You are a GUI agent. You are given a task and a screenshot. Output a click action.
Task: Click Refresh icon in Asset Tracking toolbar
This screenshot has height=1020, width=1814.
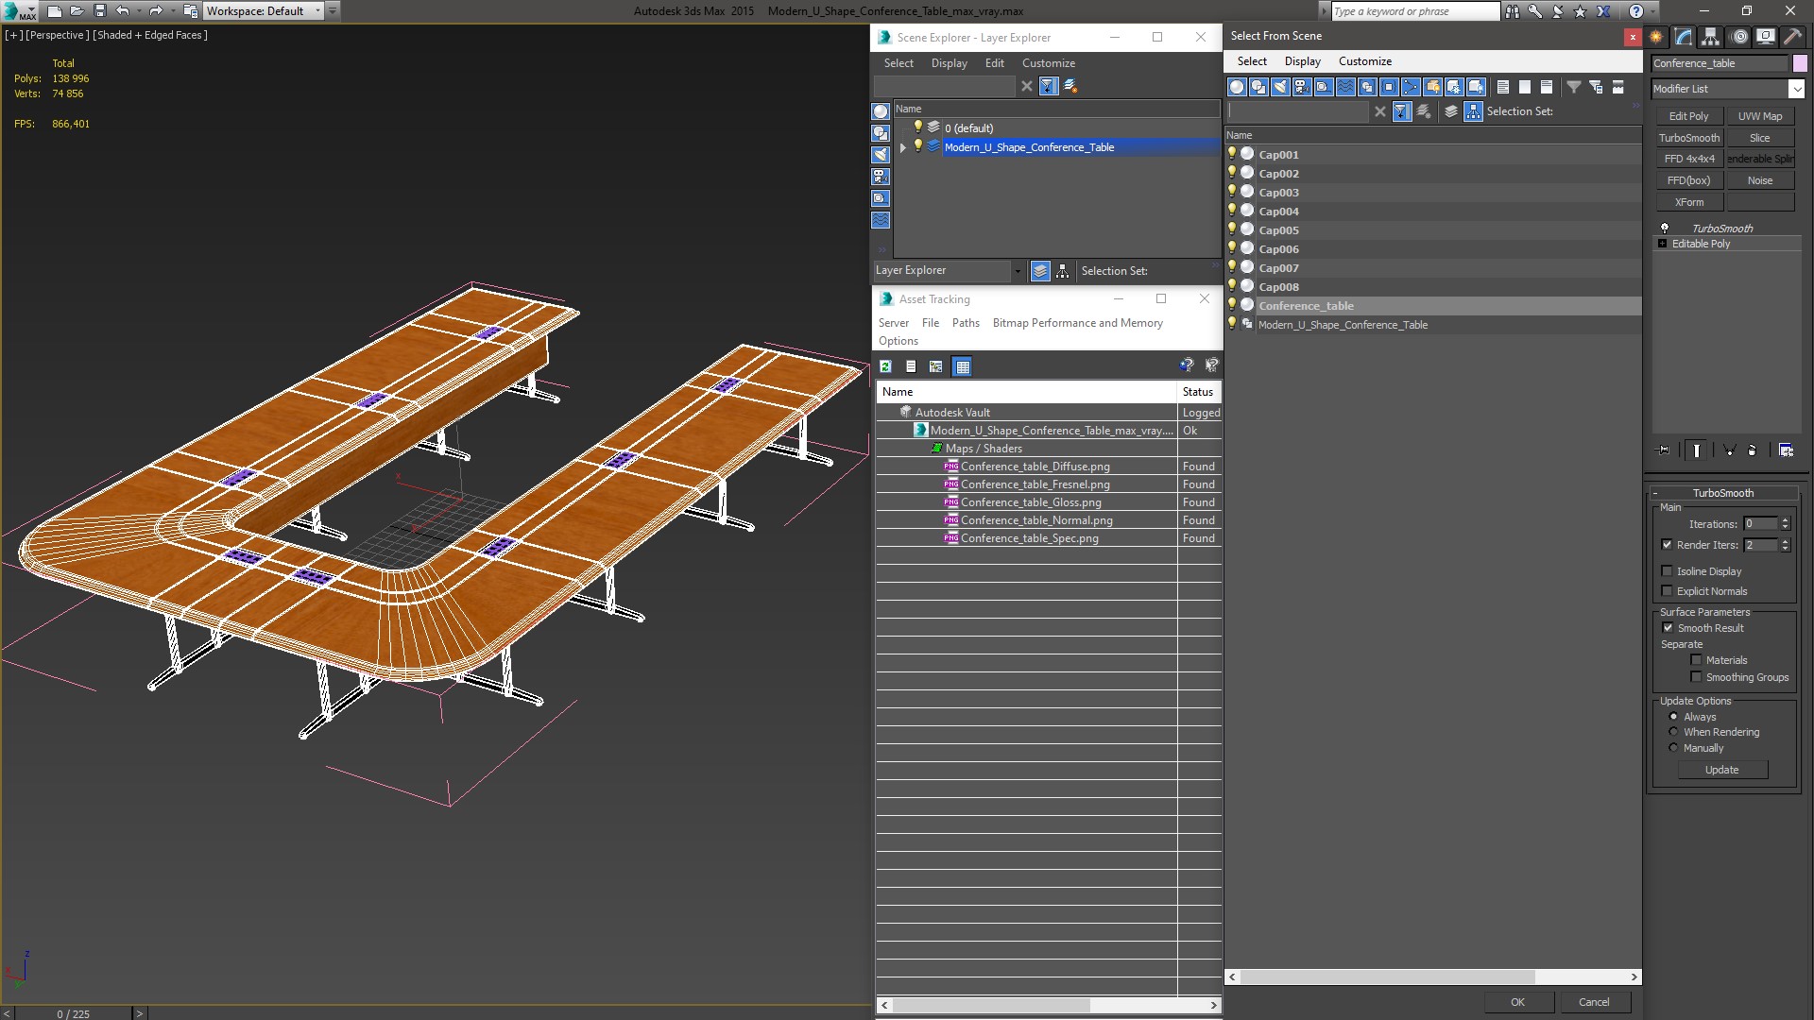pos(885,366)
